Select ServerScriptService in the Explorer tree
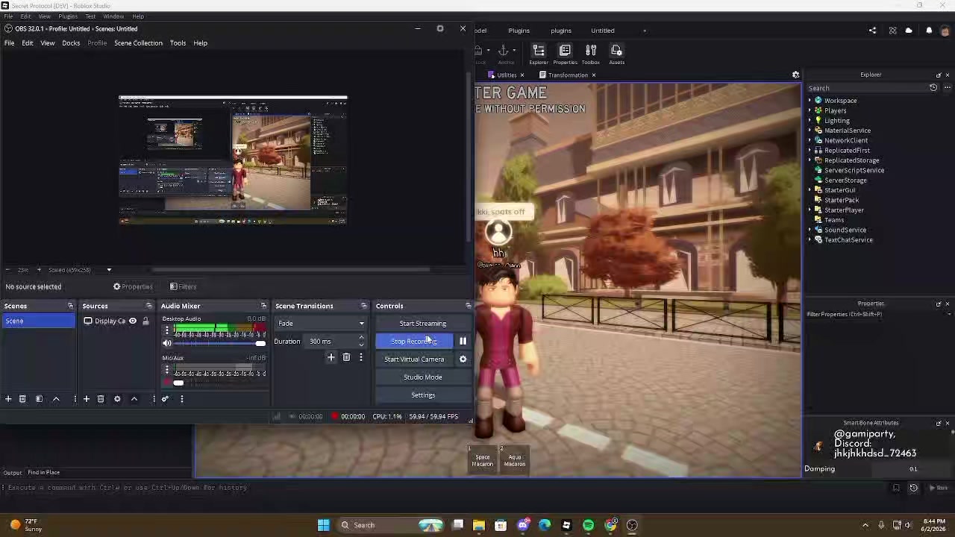Viewport: 955px width, 537px height. click(854, 170)
